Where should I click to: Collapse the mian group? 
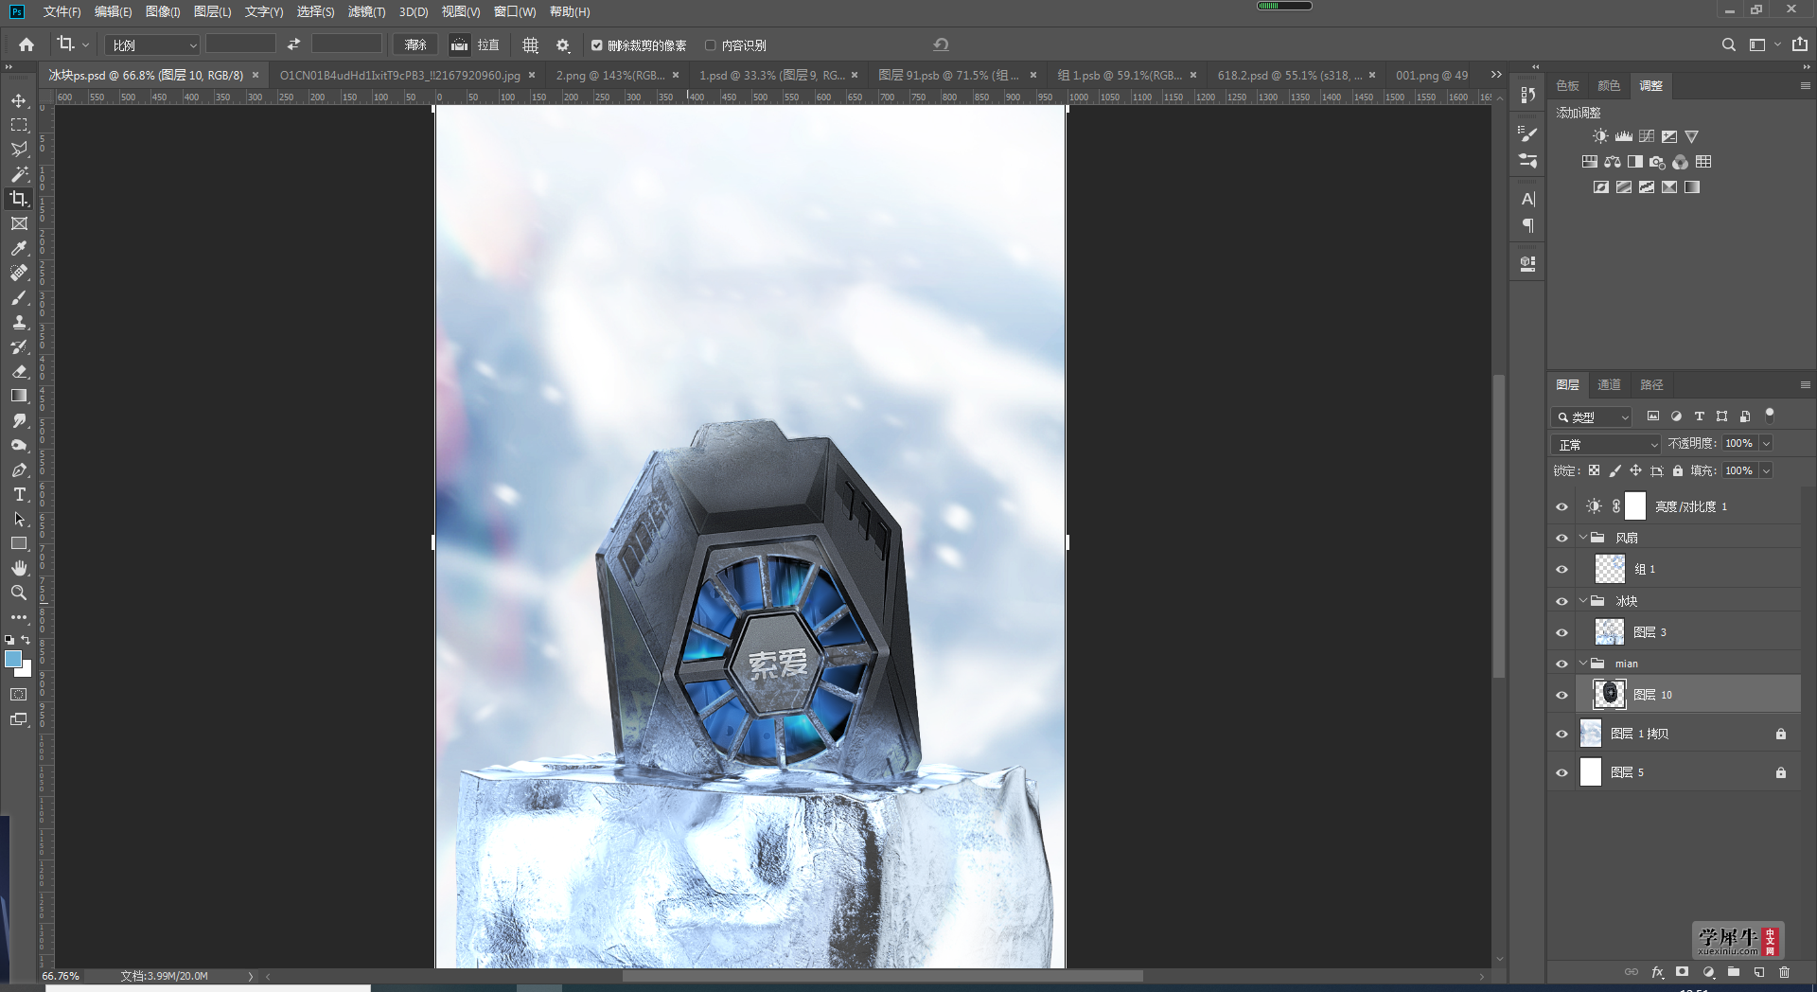click(1583, 664)
